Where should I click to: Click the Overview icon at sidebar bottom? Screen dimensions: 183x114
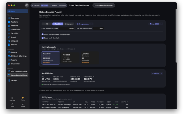pyautogui.click(x=12, y=99)
